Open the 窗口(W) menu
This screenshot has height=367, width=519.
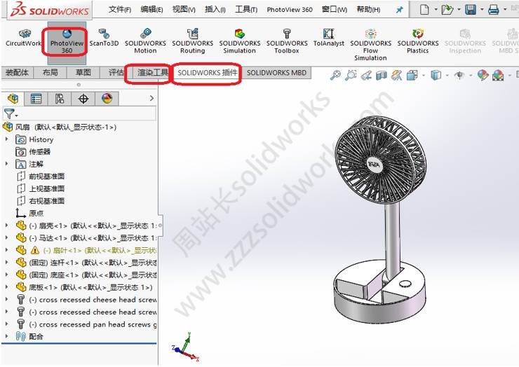point(335,9)
